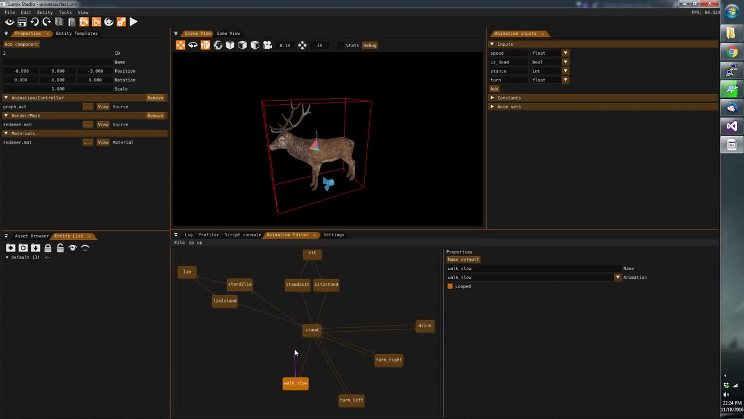The width and height of the screenshot is (744, 419).
Task: Select the Save icon in the toolbar
Action: 22,22
